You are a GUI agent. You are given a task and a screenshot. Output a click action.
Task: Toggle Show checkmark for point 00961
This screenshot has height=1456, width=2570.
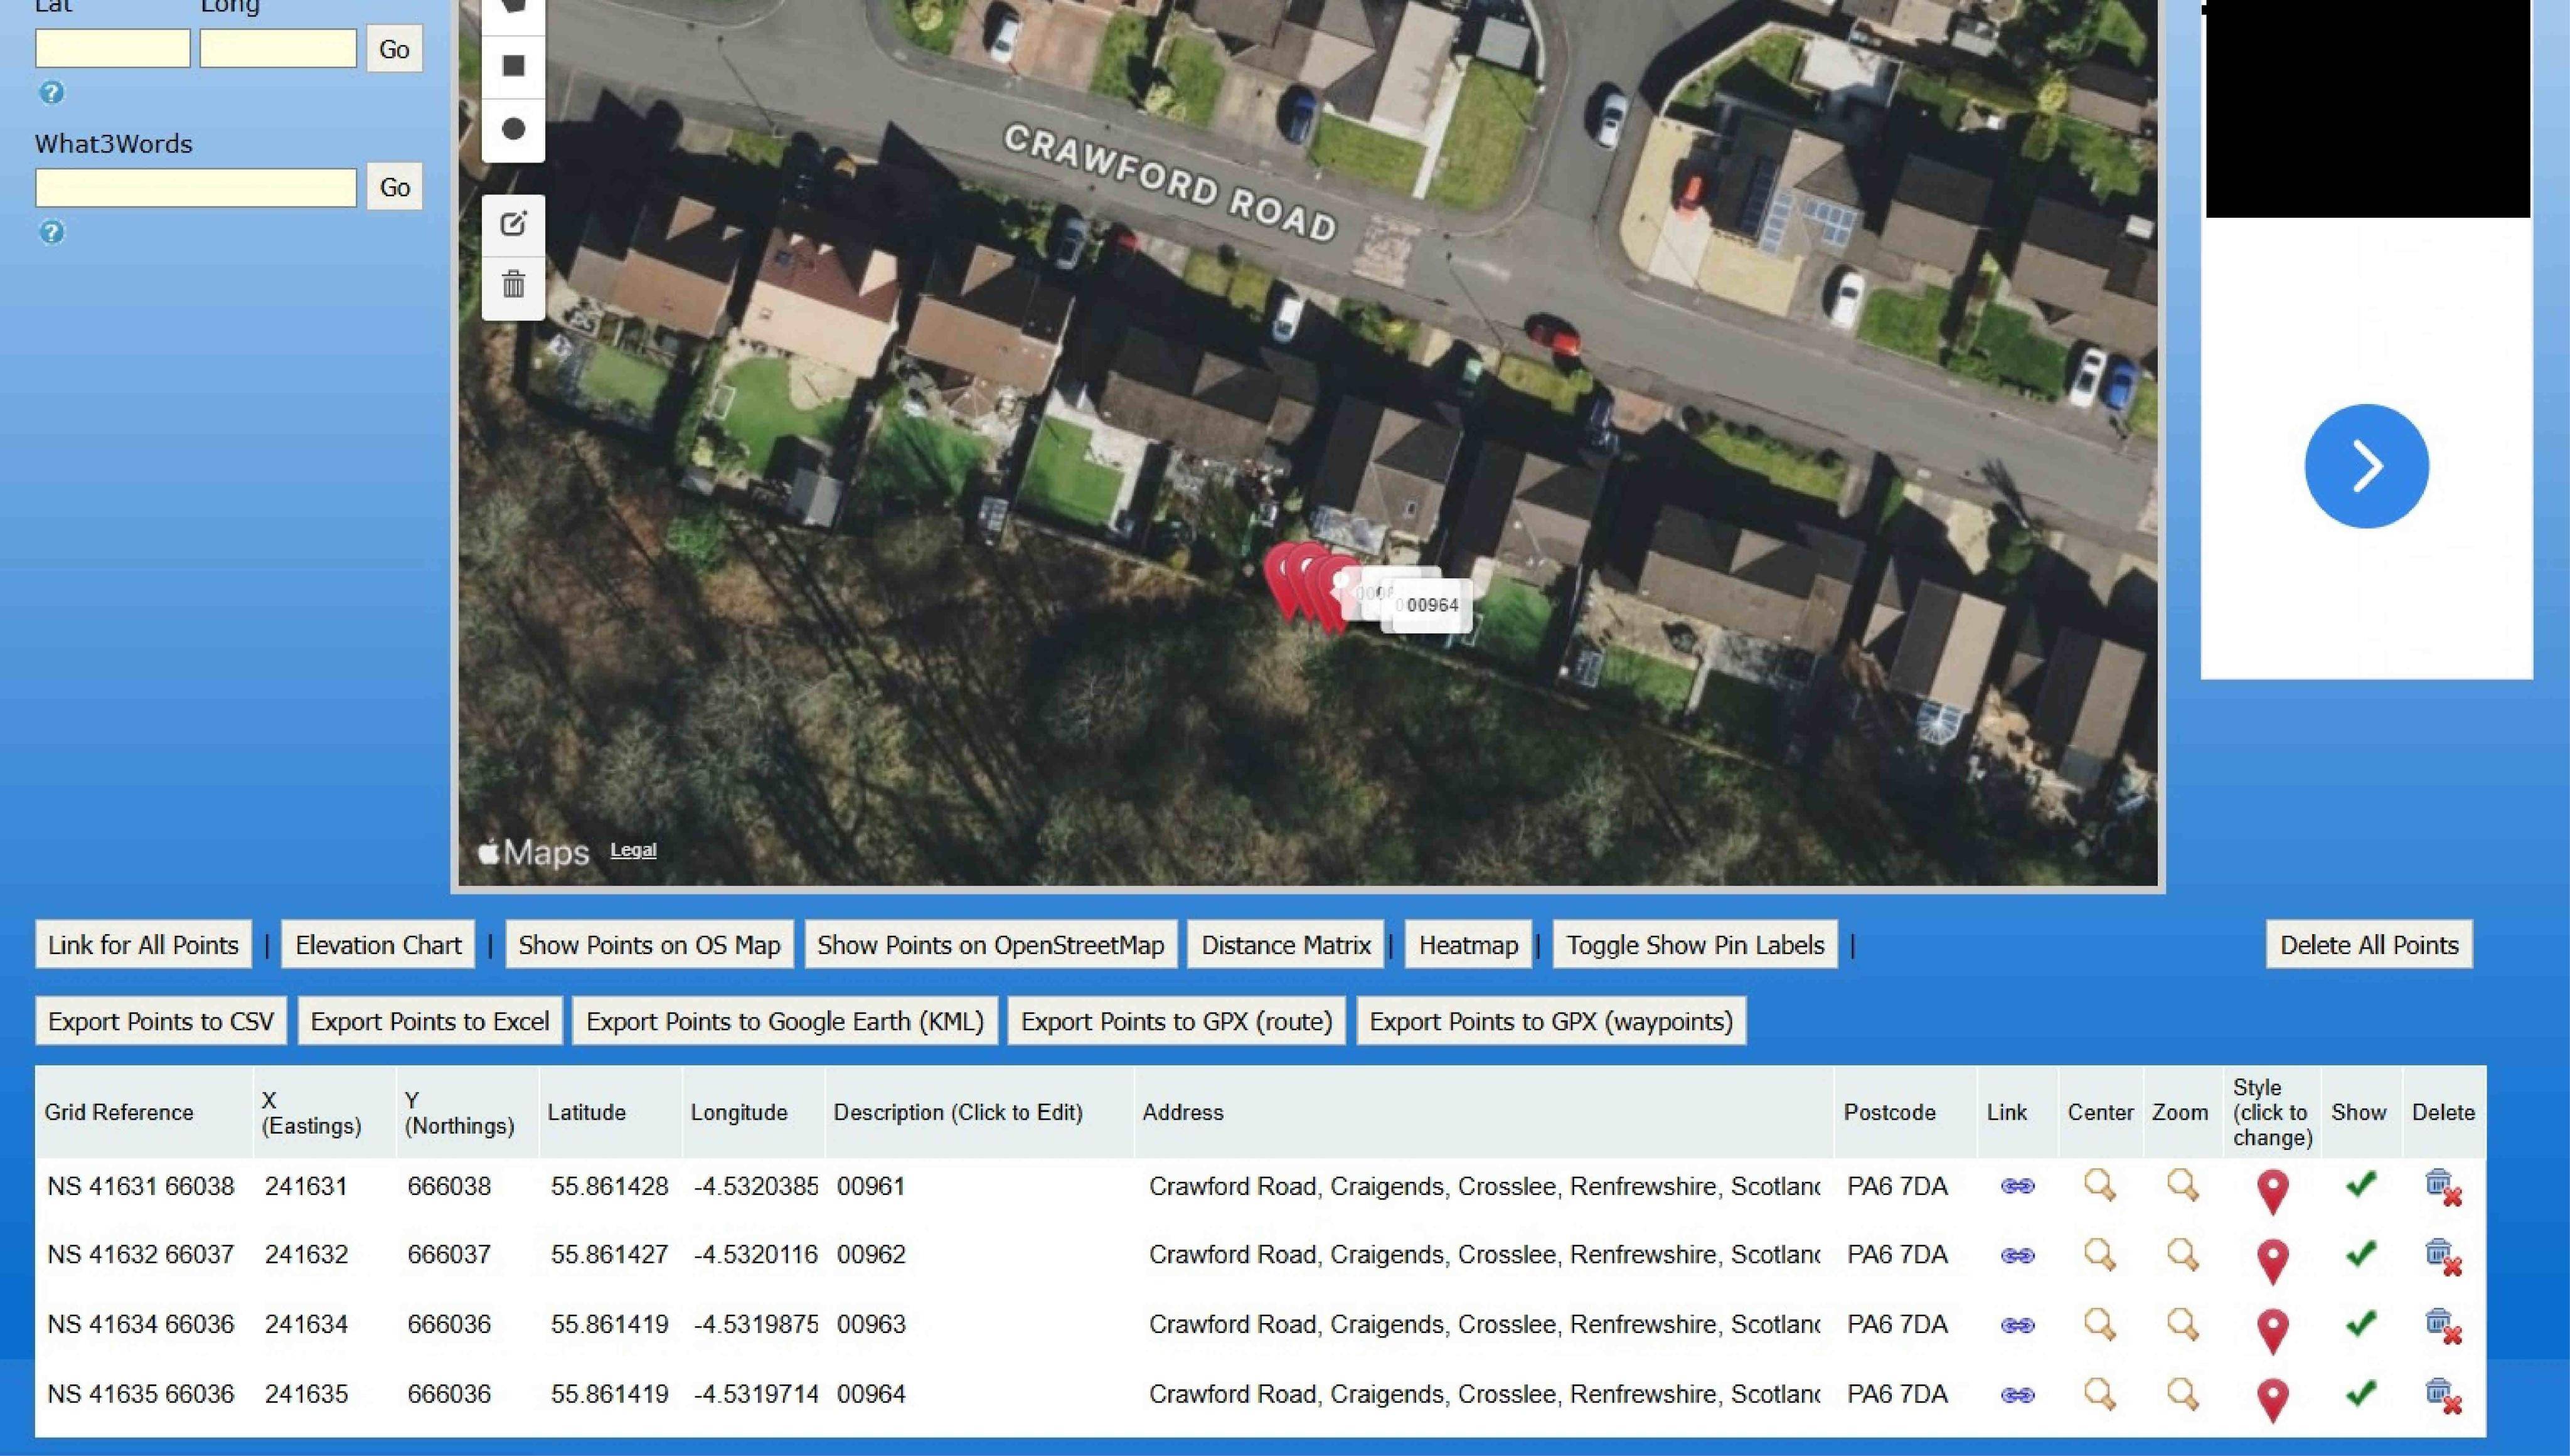pos(2360,1185)
